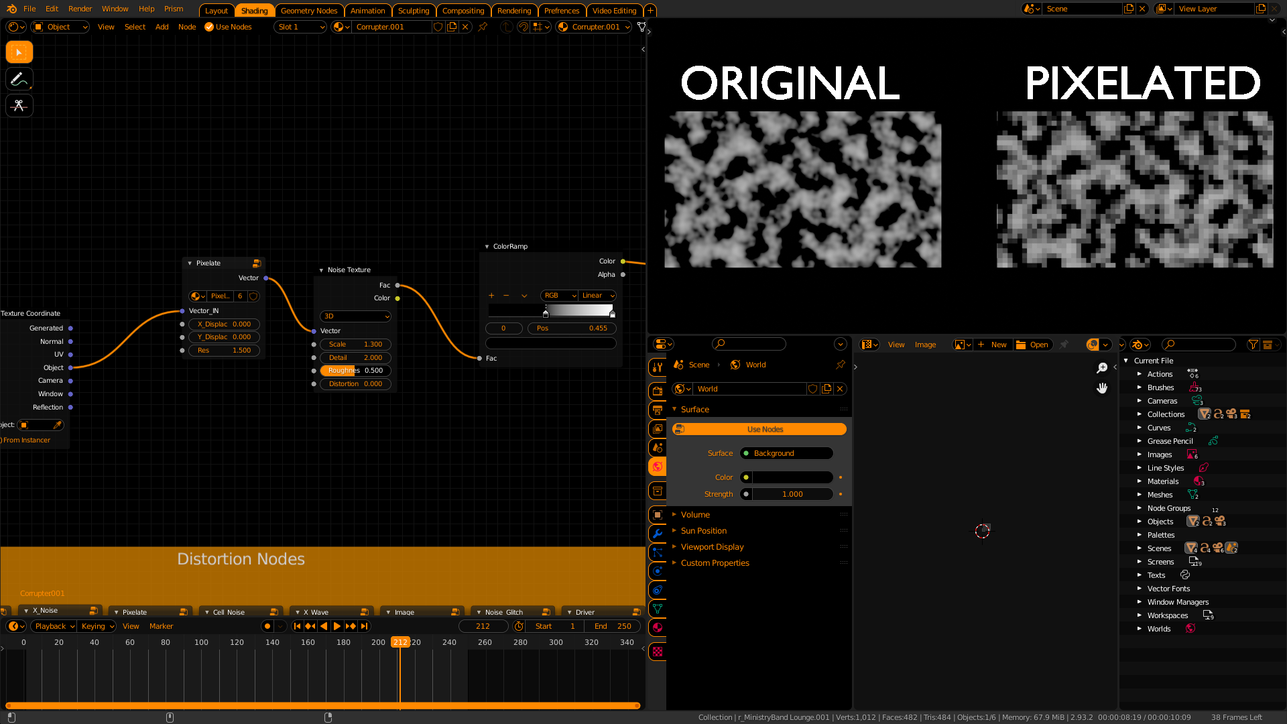Open the Slot 1 material slot dropdown
The image size is (1287, 724).
pyautogui.click(x=300, y=27)
